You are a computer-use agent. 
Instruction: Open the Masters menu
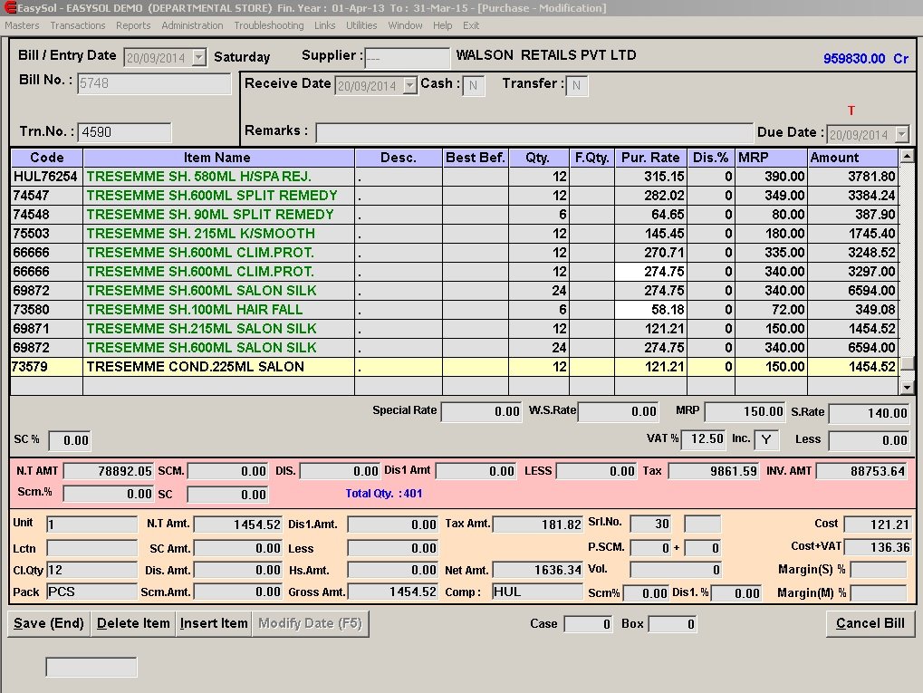(x=22, y=25)
